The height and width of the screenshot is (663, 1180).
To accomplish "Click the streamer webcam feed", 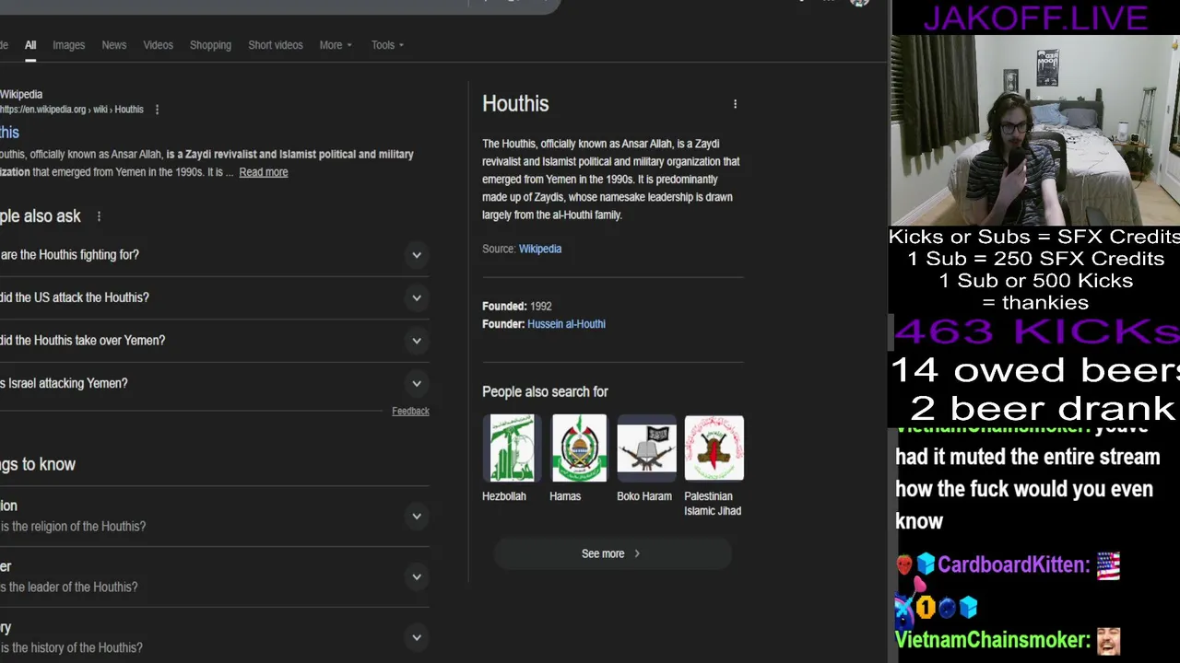I will [1035, 129].
